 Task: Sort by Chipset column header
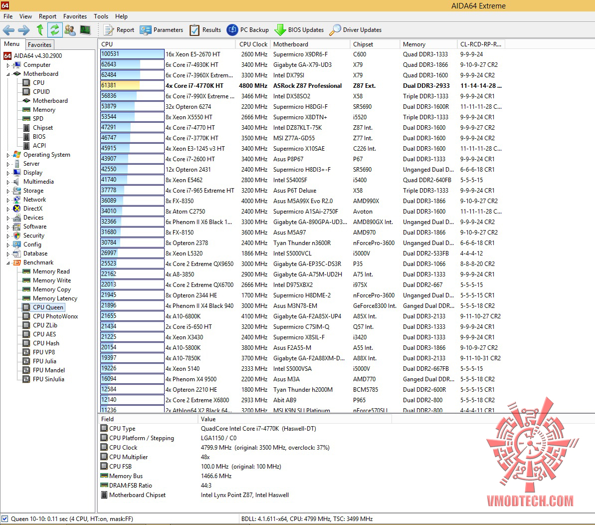(x=375, y=44)
